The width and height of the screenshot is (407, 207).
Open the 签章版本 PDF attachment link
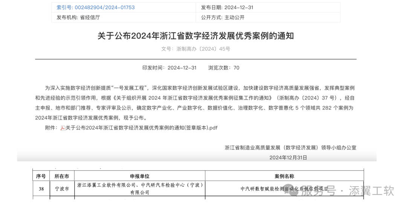coord(141,128)
